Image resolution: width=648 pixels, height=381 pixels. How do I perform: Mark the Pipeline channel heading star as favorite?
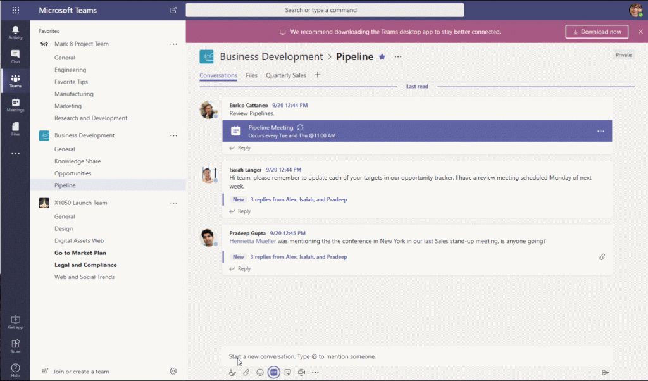(x=382, y=56)
